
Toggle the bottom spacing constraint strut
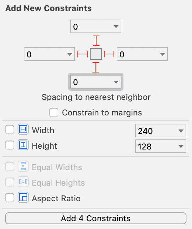pos(96,67)
